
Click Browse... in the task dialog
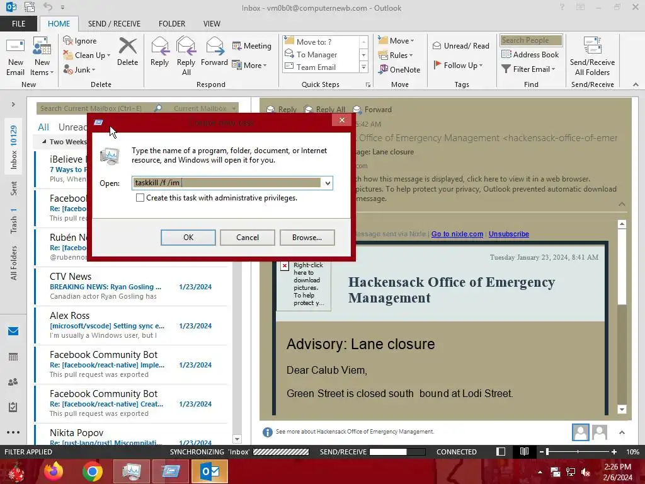(x=307, y=238)
